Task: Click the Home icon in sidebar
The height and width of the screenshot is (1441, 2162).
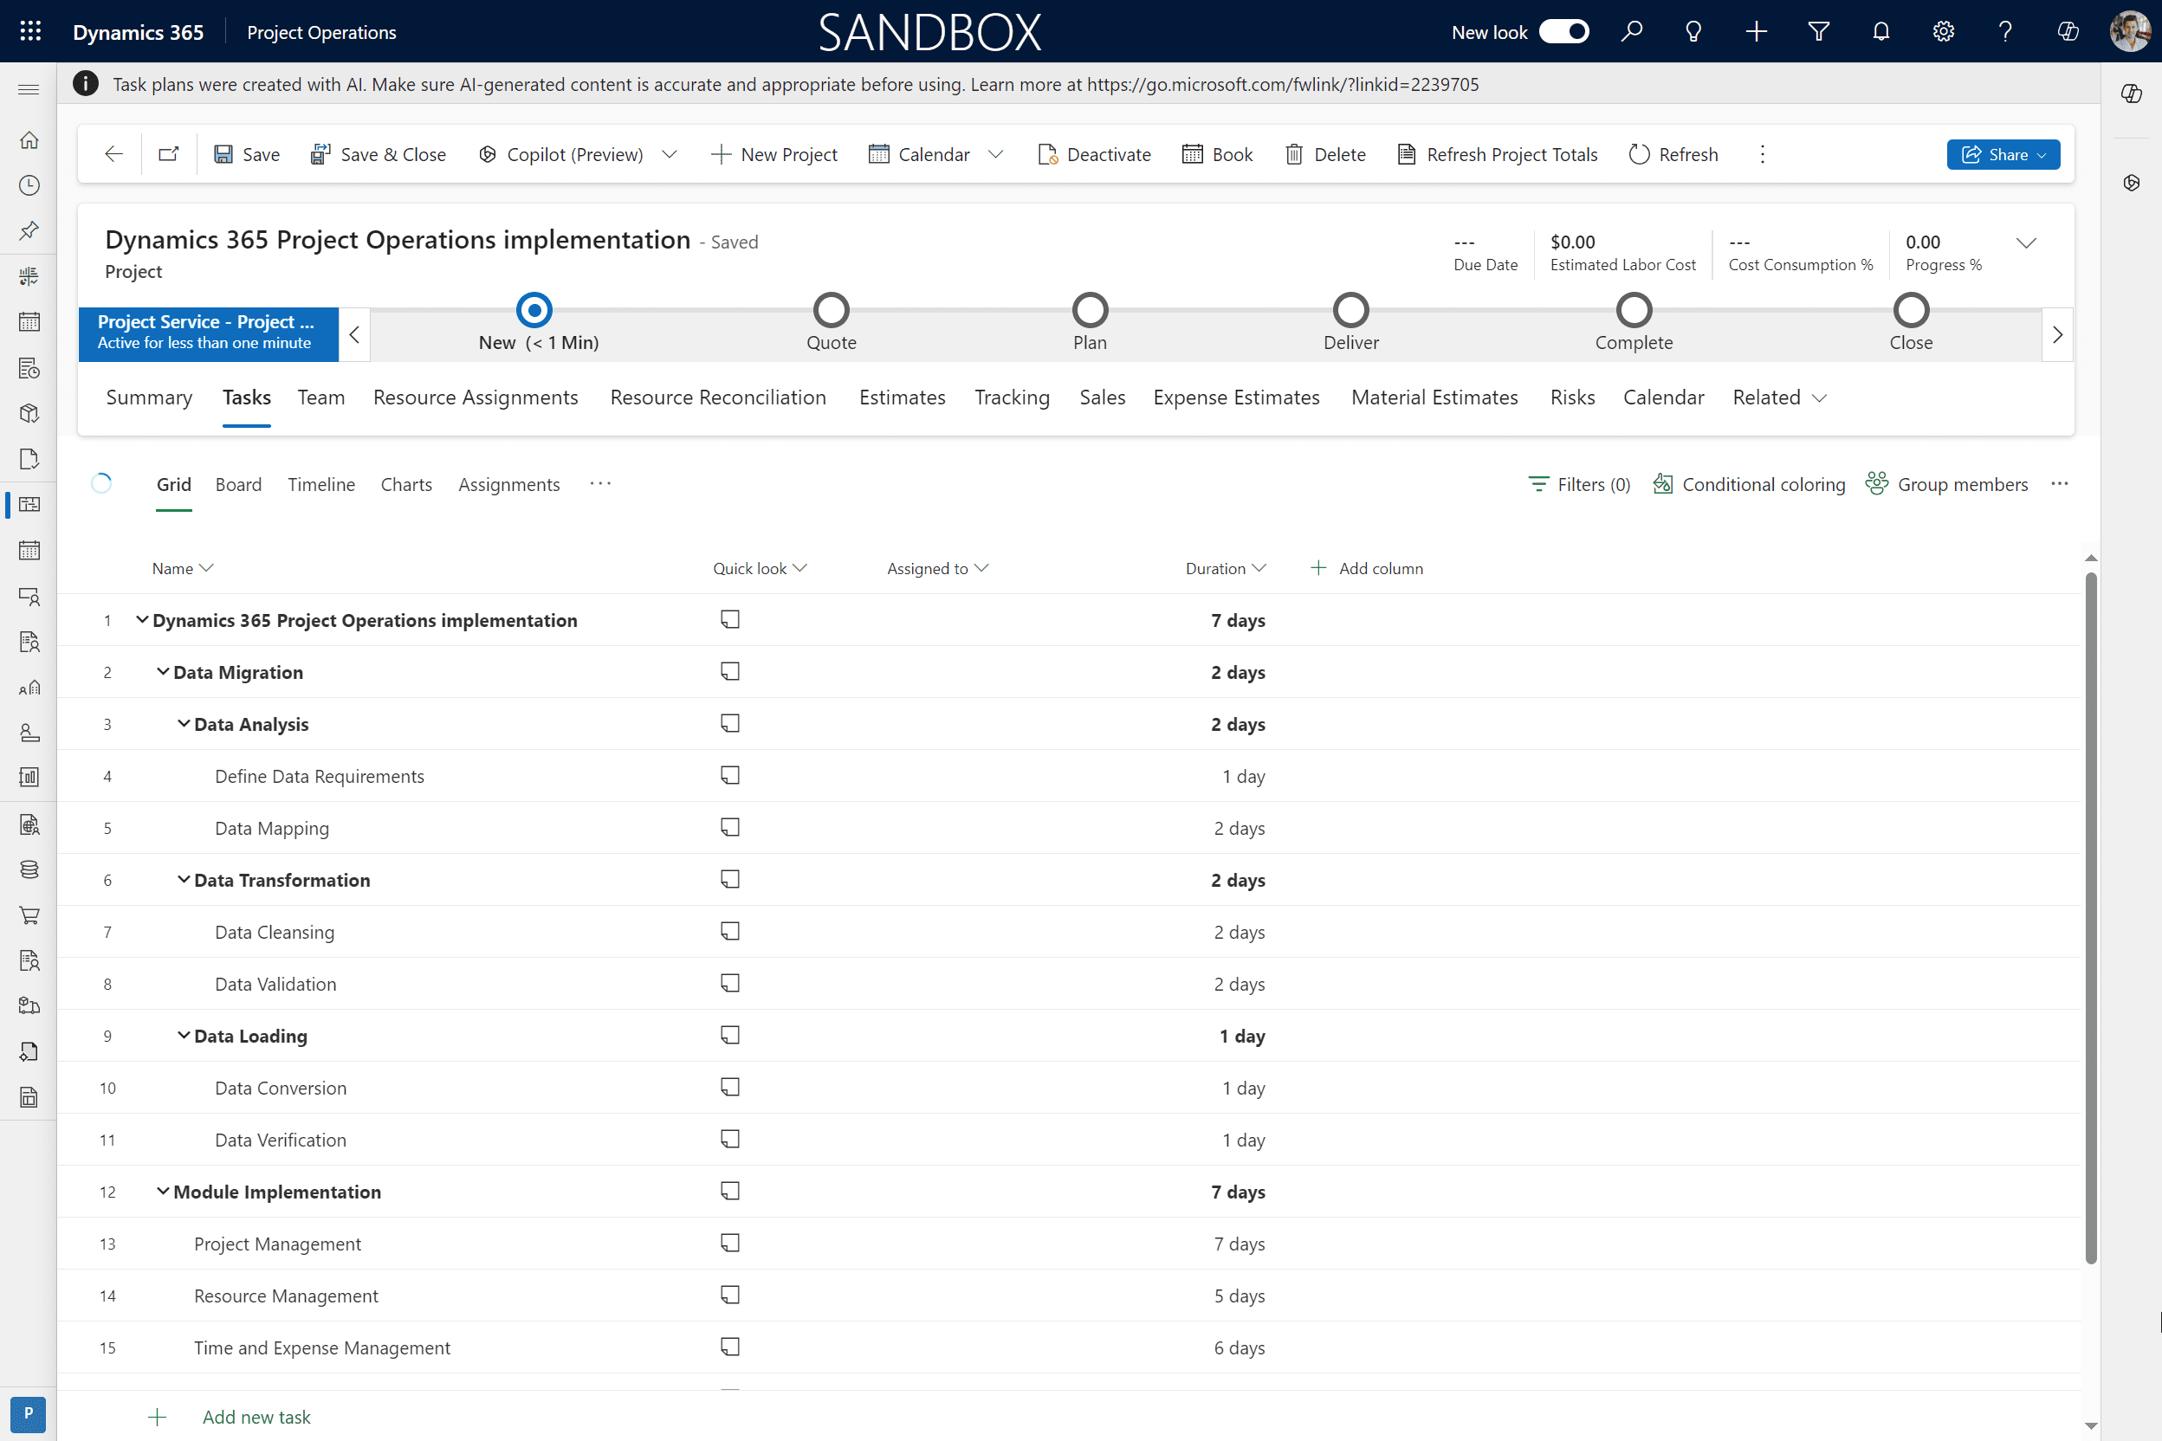Action: coord(29,139)
